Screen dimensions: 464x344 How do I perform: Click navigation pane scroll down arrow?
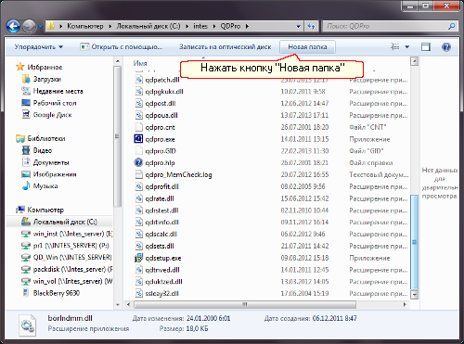(118, 304)
